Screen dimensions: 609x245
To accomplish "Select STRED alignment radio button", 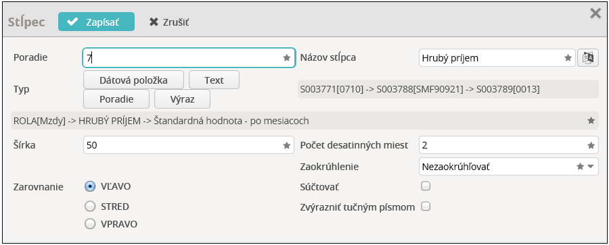I will coord(90,207).
